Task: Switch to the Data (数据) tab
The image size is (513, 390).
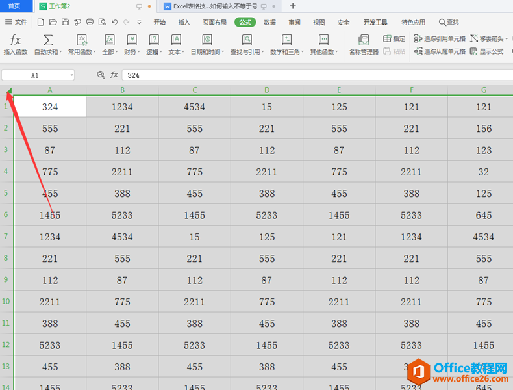Action: pyautogui.click(x=269, y=22)
